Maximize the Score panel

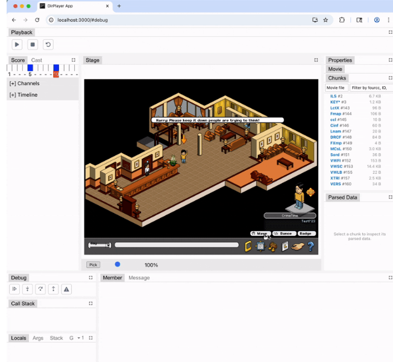tap(74, 60)
